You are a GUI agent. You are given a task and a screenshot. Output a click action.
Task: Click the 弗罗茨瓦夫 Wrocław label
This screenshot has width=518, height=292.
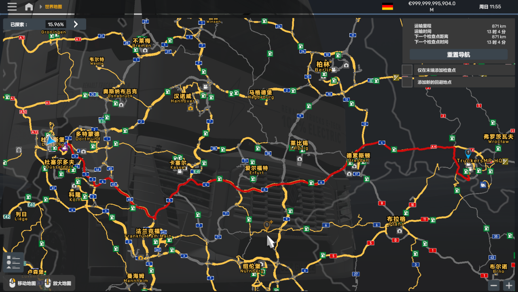[498, 139]
